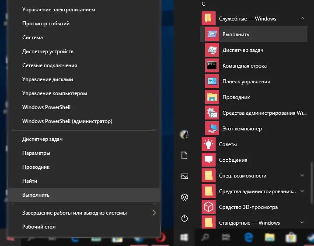Launch Командная строка icon
This screenshot has width=314, height=246.
click(x=212, y=66)
